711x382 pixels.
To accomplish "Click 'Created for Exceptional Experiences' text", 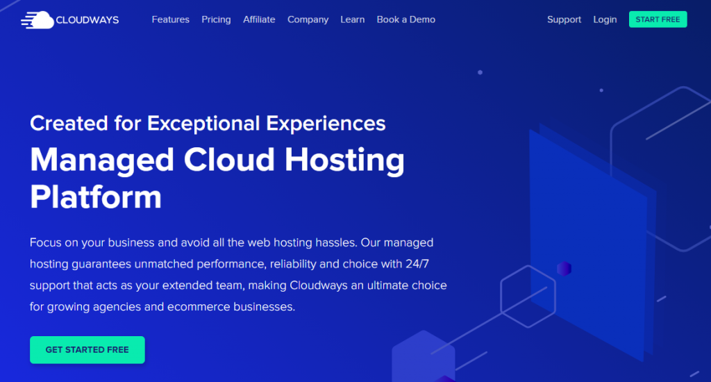I will coord(208,124).
